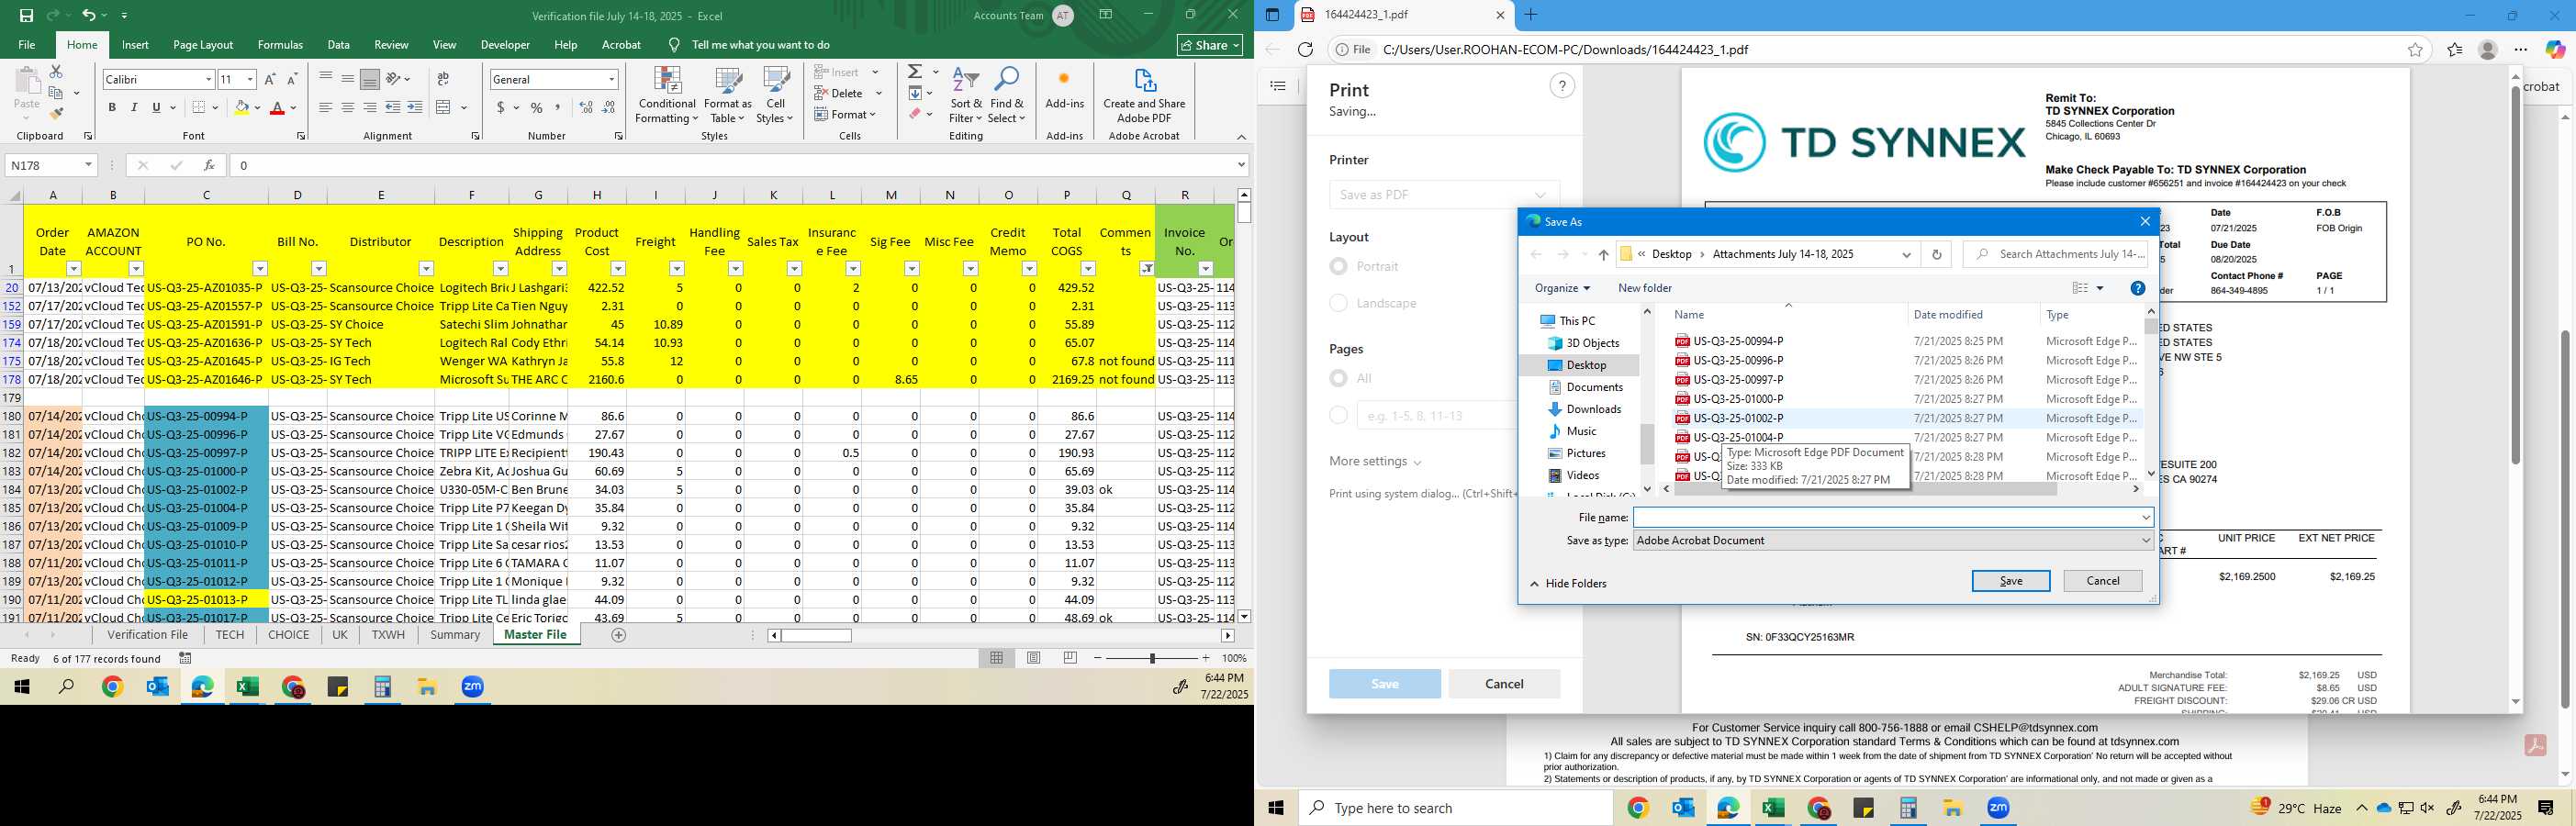Screen dimensions: 2576x826
Task: Click Increase Font Size icon
Action: click(x=270, y=79)
